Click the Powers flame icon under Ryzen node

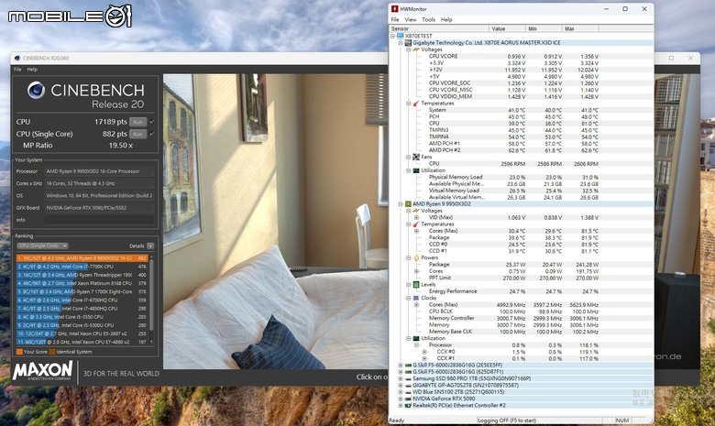(x=416, y=257)
